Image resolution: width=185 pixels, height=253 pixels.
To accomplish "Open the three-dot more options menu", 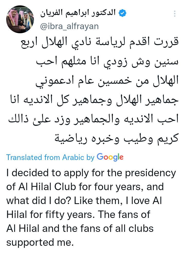I will [x=174, y=14].
